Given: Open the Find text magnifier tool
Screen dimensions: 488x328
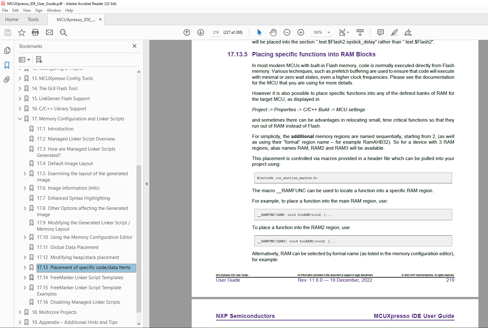Looking at the screenshot, I should tap(63, 32).
